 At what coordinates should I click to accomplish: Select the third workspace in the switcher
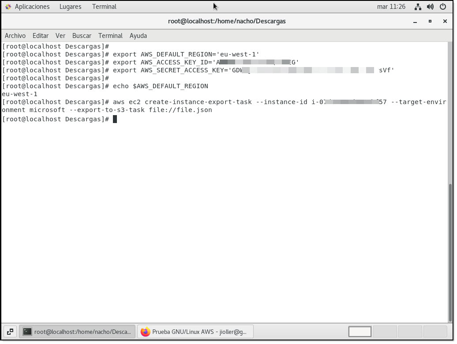[x=410, y=332]
